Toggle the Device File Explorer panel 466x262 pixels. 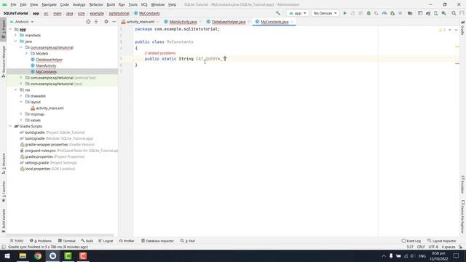[x=463, y=217]
